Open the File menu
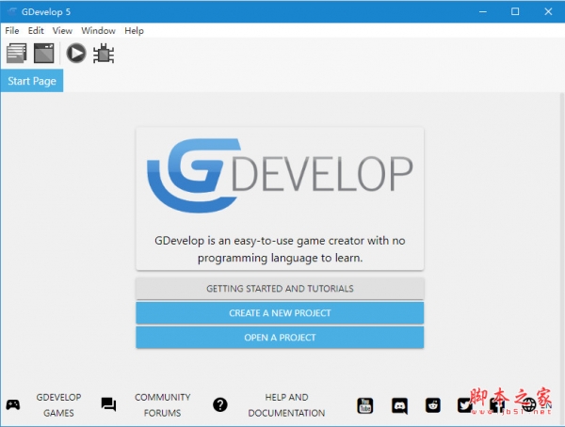The width and height of the screenshot is (565, 427). (x=12, y=31)
